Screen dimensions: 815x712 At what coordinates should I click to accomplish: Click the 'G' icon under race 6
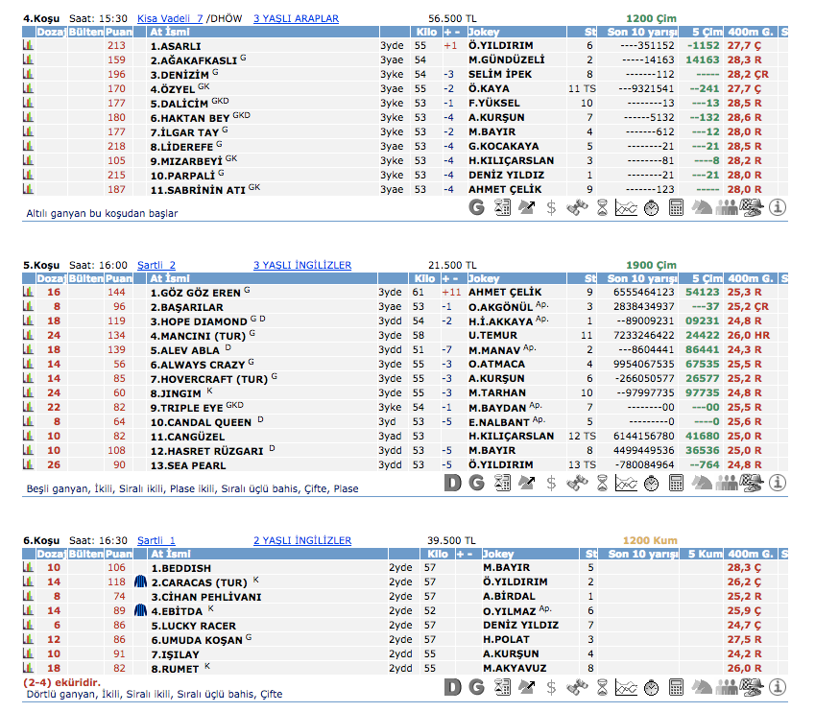[477, 688]
